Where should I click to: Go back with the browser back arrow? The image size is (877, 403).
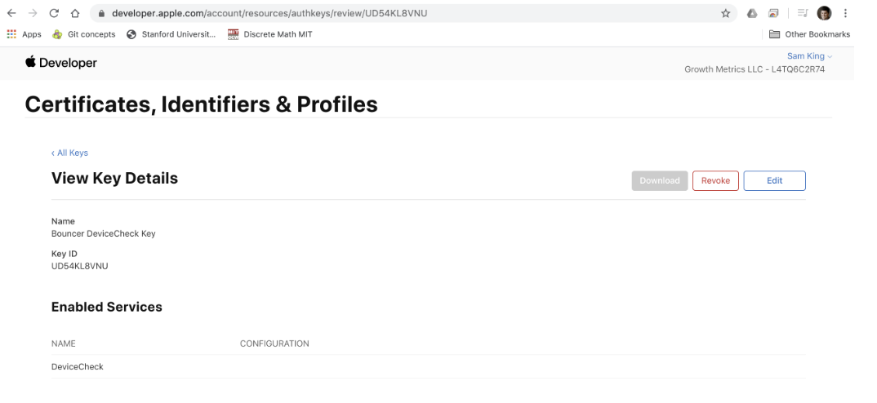pyautogui.click(x=11, y=13)
